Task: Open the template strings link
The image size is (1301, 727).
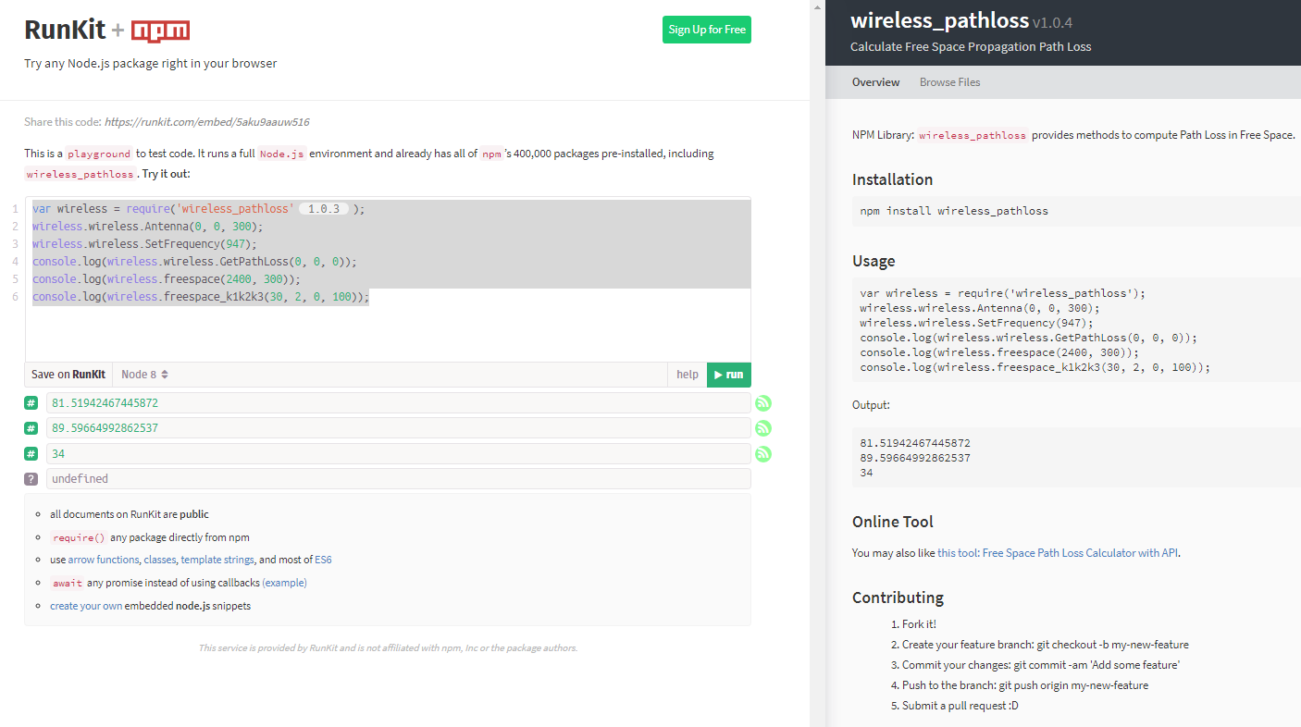Action: (217, 560)
